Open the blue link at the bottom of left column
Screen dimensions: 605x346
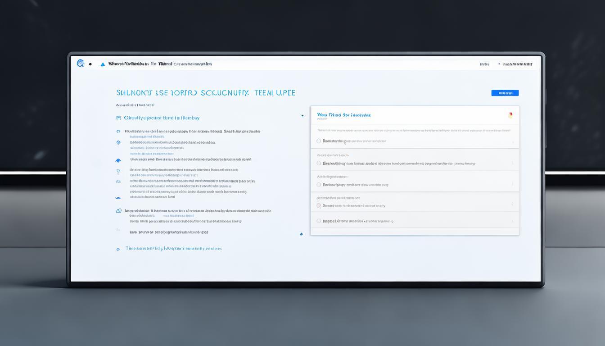(173, 248)
